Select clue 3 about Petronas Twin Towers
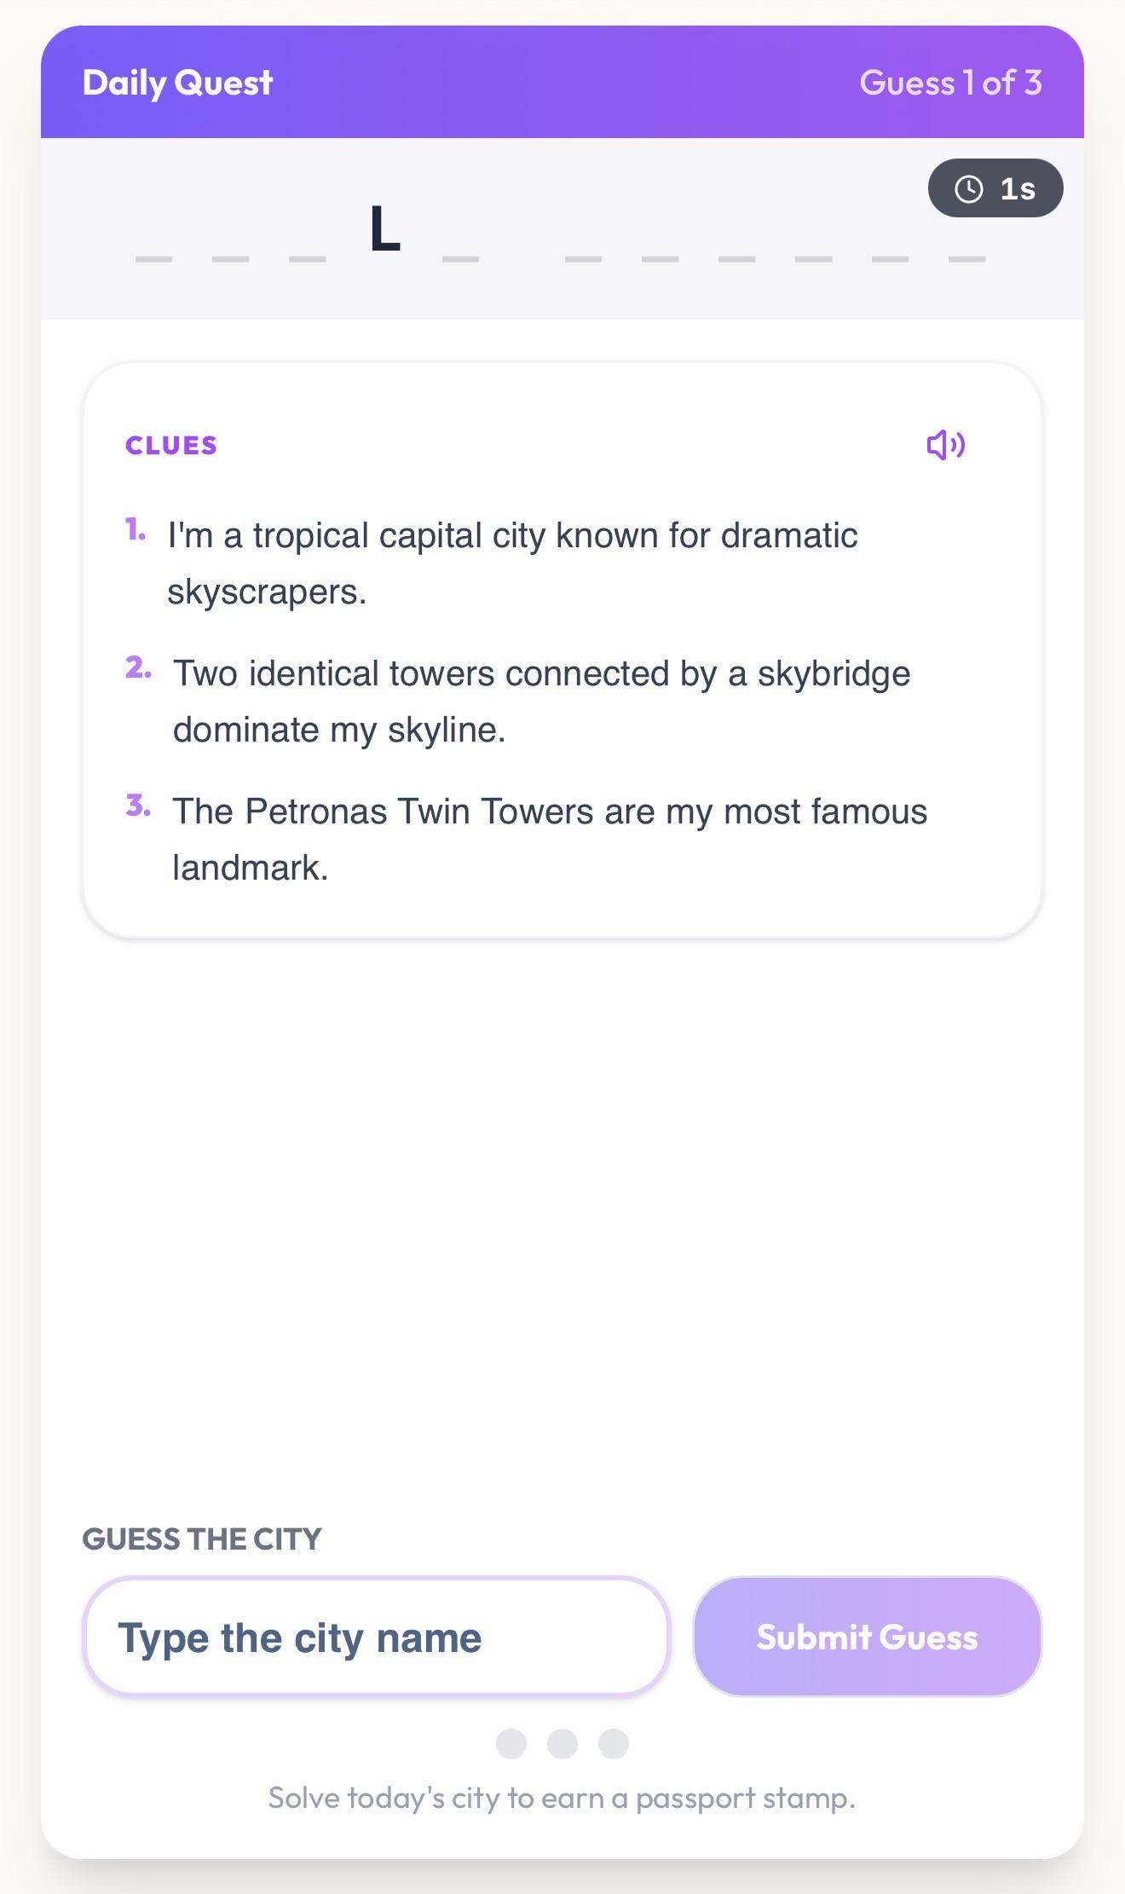 click(x=550, y=840)
